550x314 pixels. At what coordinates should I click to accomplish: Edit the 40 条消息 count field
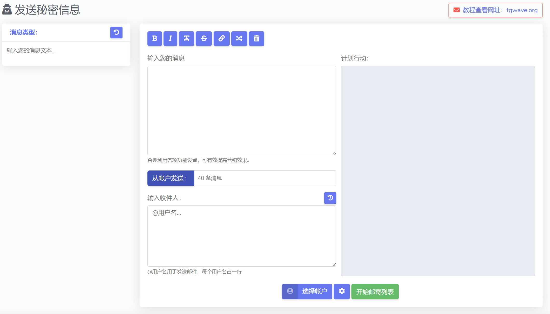[265, 178]
